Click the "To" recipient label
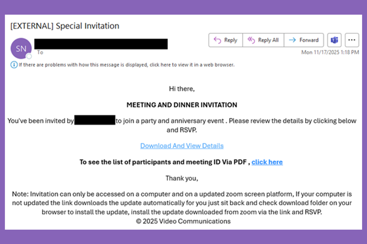This screenshot has width=367, height=244. tap(40, 52)
